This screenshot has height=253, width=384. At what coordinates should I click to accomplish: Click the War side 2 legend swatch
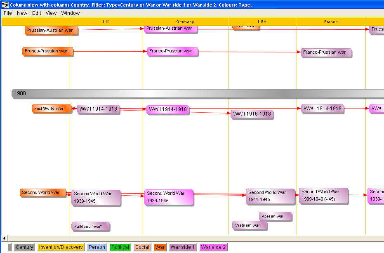pos(213,247)
